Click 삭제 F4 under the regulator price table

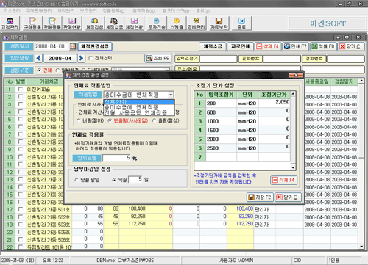click(284, 180)
